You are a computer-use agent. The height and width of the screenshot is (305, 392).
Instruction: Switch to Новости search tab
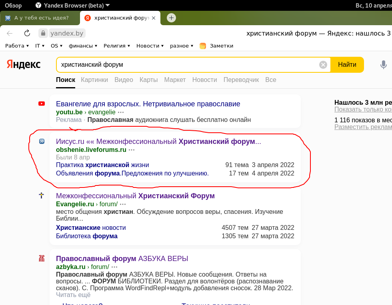point(204,80)
